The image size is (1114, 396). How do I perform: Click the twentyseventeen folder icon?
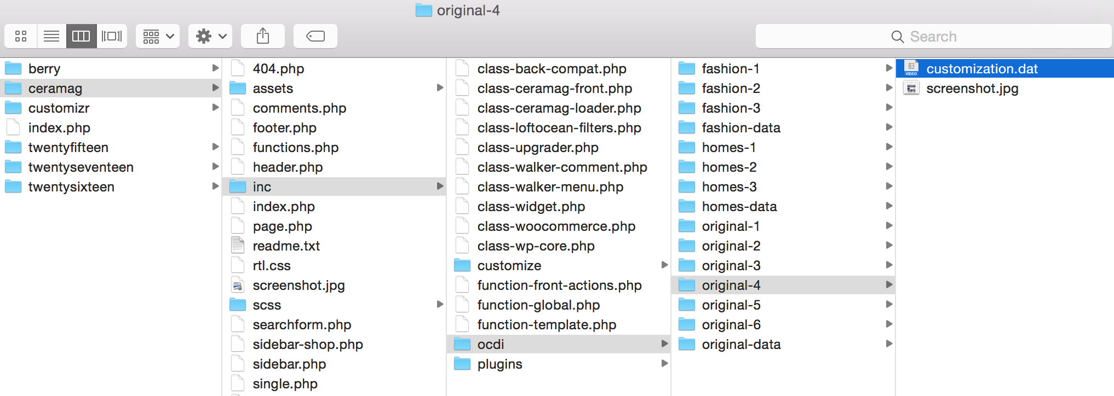[x=13, y=167]
